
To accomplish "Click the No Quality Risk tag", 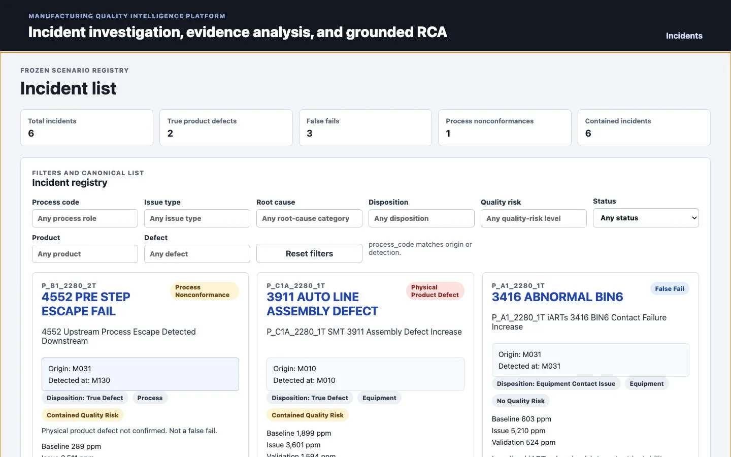I will point(520,401).
